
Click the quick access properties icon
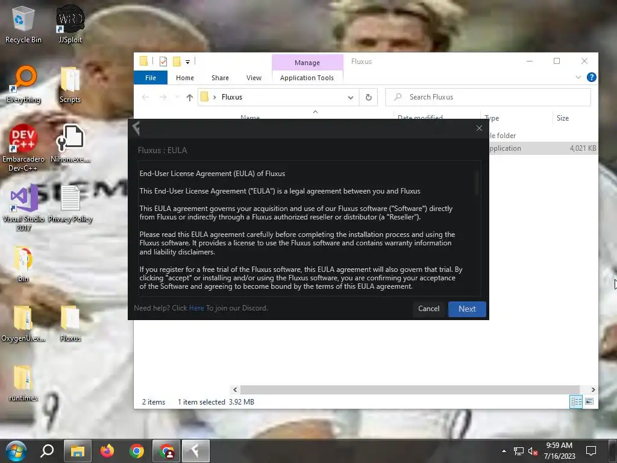[x=163, y=61]
